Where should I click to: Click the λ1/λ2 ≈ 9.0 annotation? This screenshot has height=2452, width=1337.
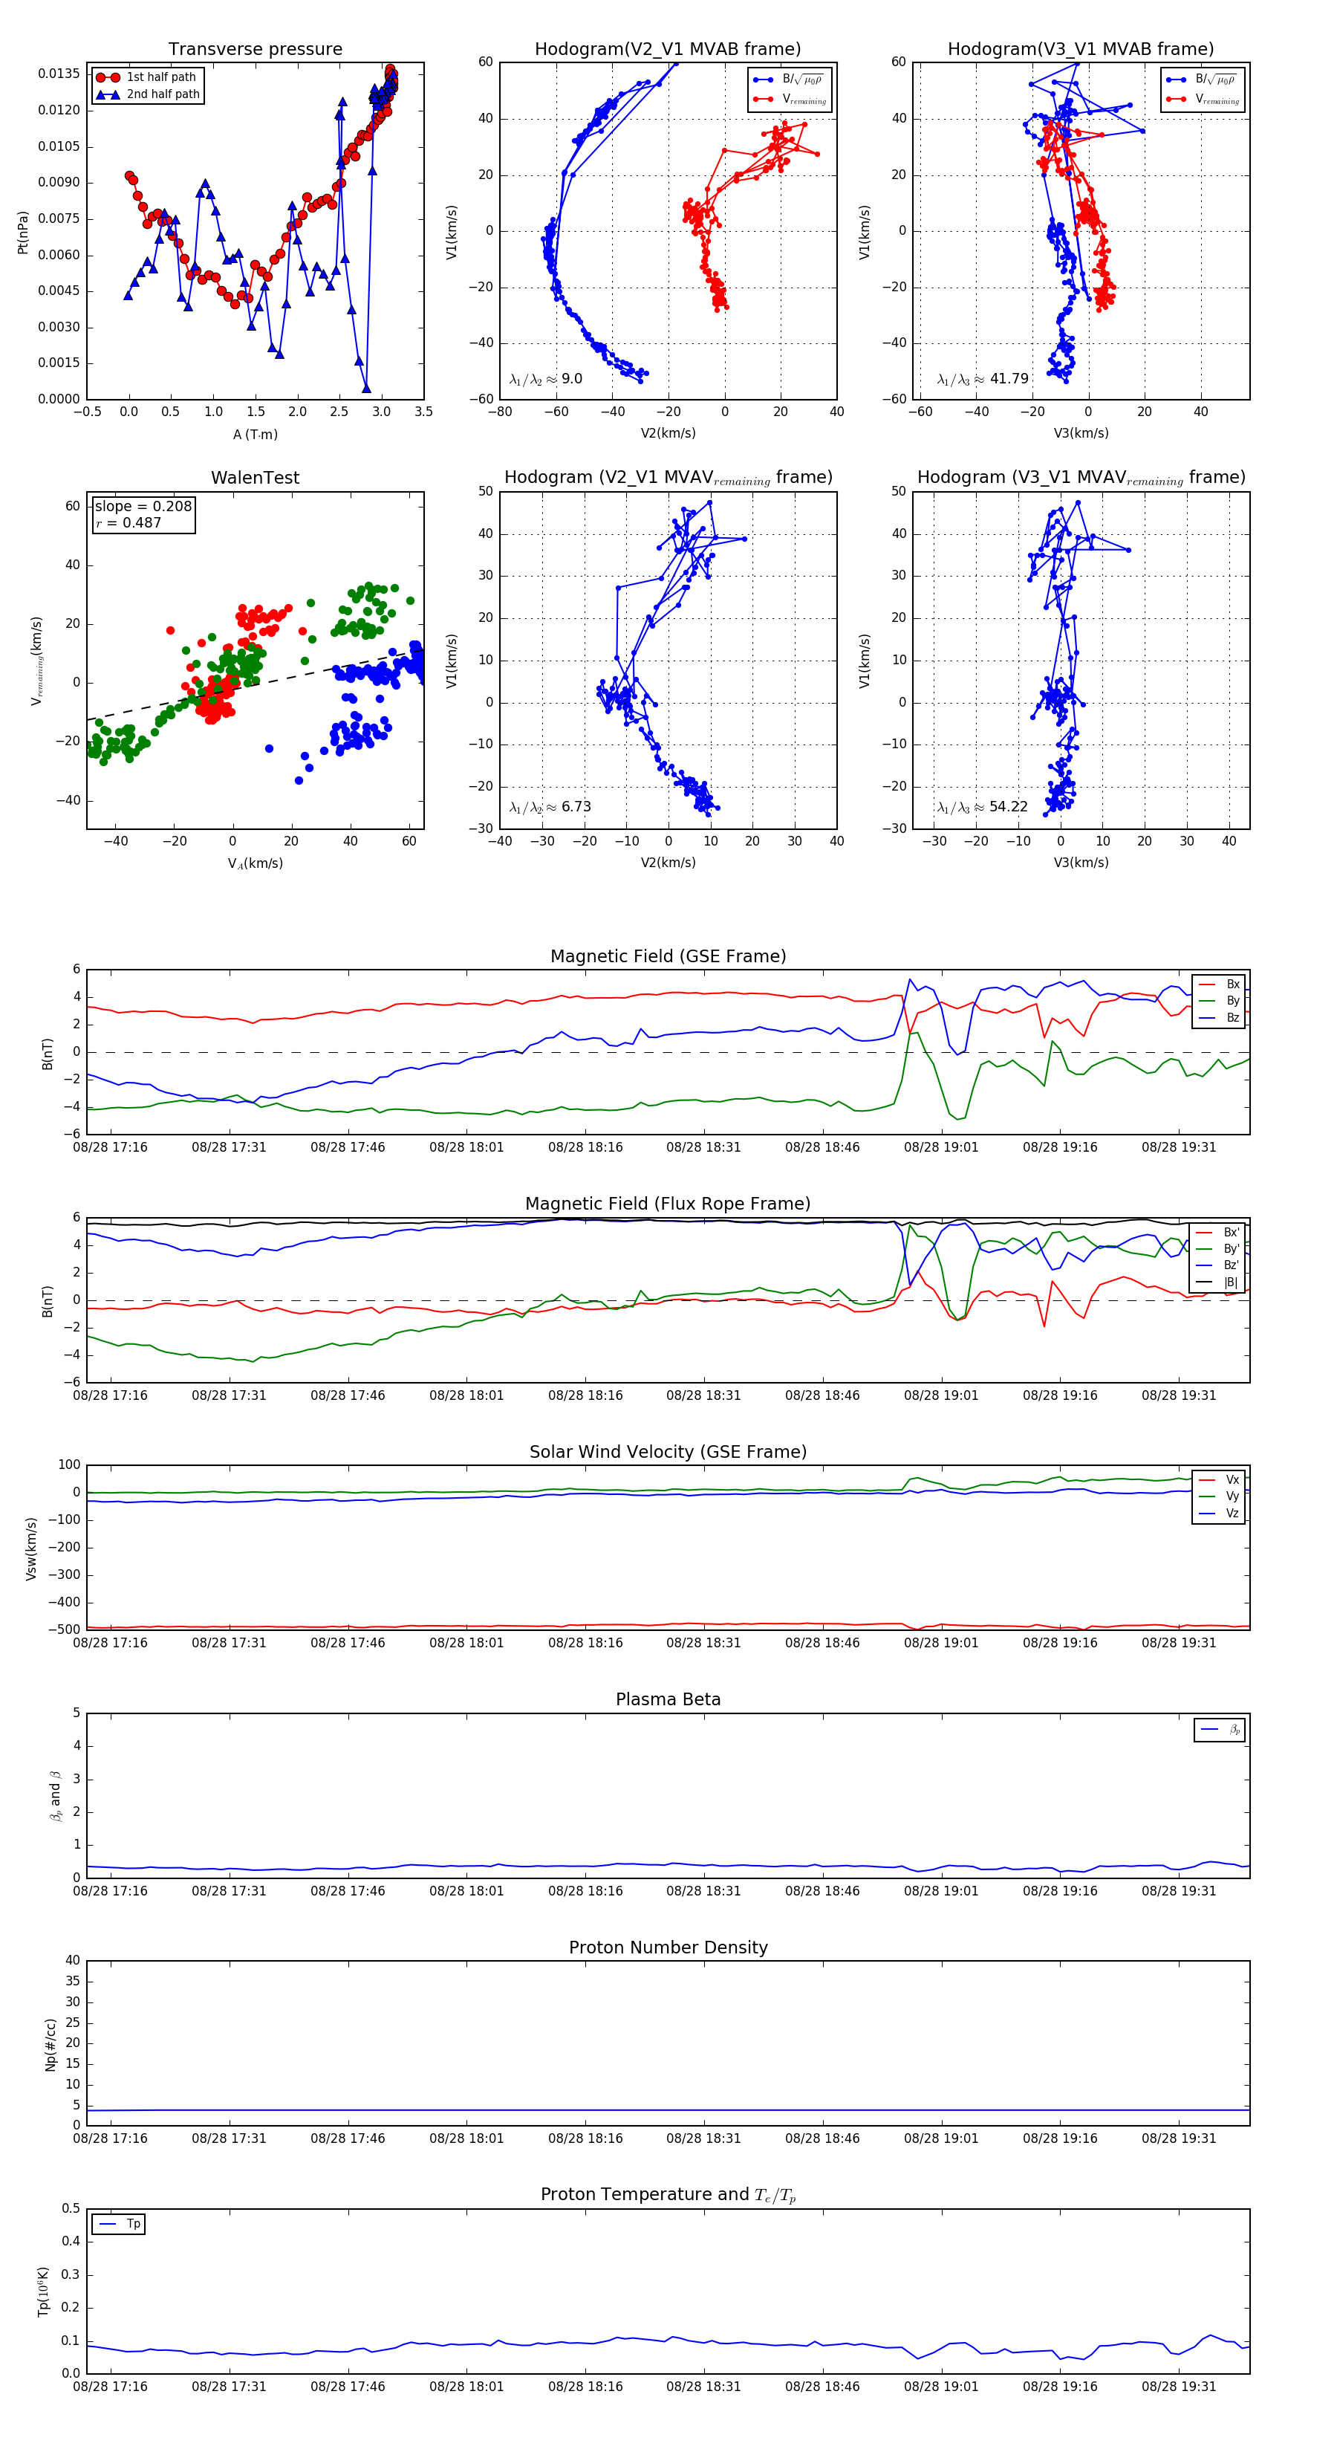click(546, 379)
